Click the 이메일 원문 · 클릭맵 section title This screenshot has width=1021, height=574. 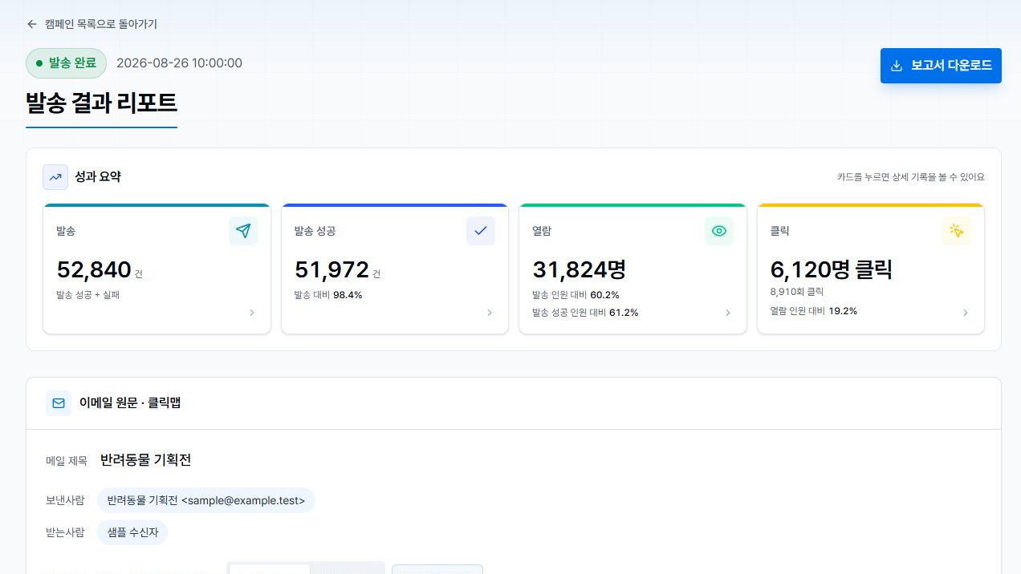click(x=130, y=403)
